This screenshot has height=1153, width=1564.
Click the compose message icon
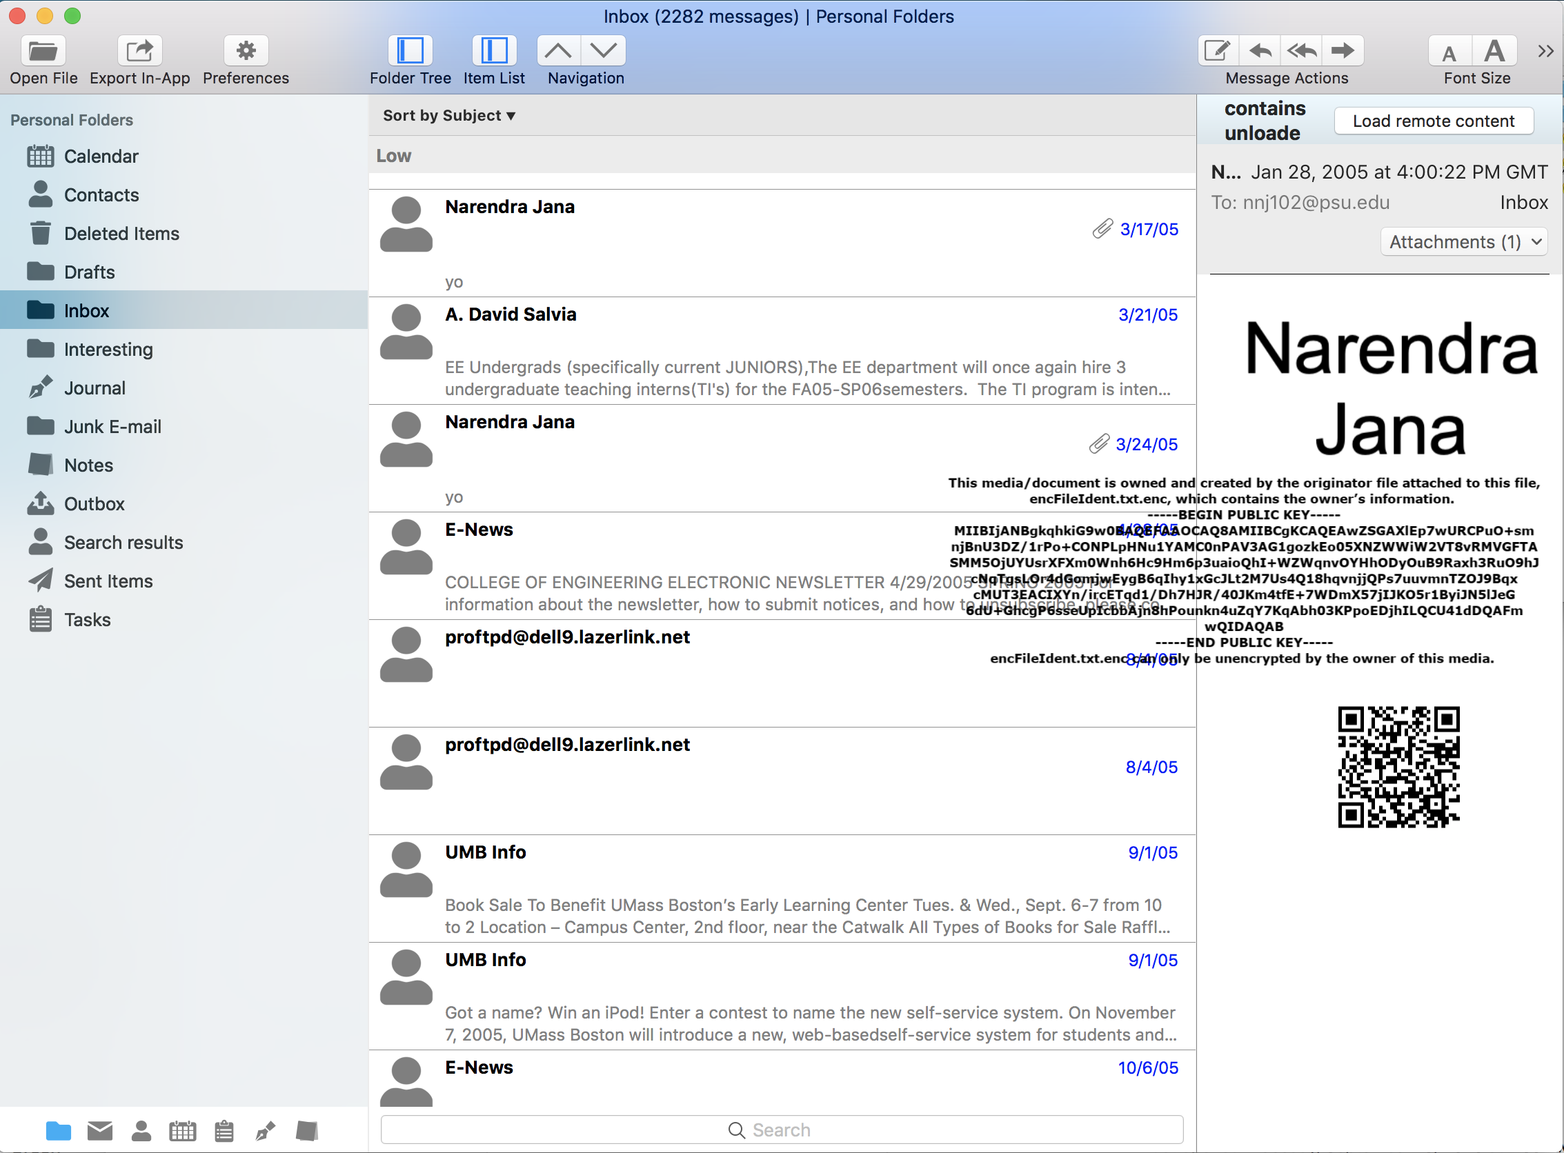click(1218, 51)
